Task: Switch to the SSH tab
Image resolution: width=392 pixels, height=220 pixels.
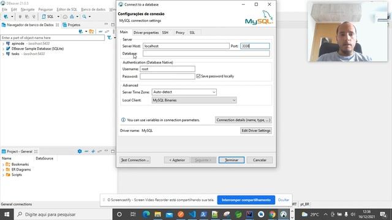Action: pos(165,32)
